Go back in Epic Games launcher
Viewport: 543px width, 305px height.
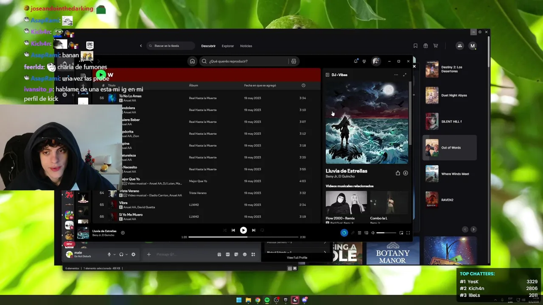point(141,46)
